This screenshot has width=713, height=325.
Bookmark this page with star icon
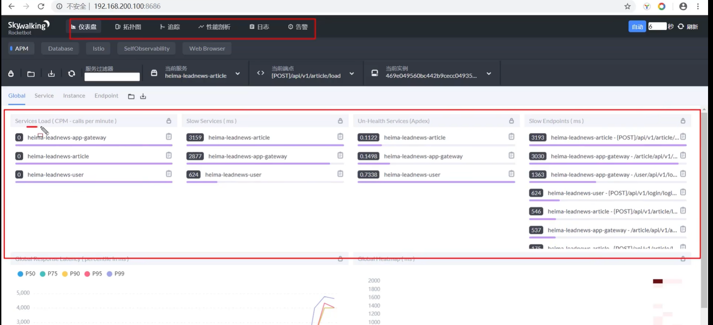point(627,6)
